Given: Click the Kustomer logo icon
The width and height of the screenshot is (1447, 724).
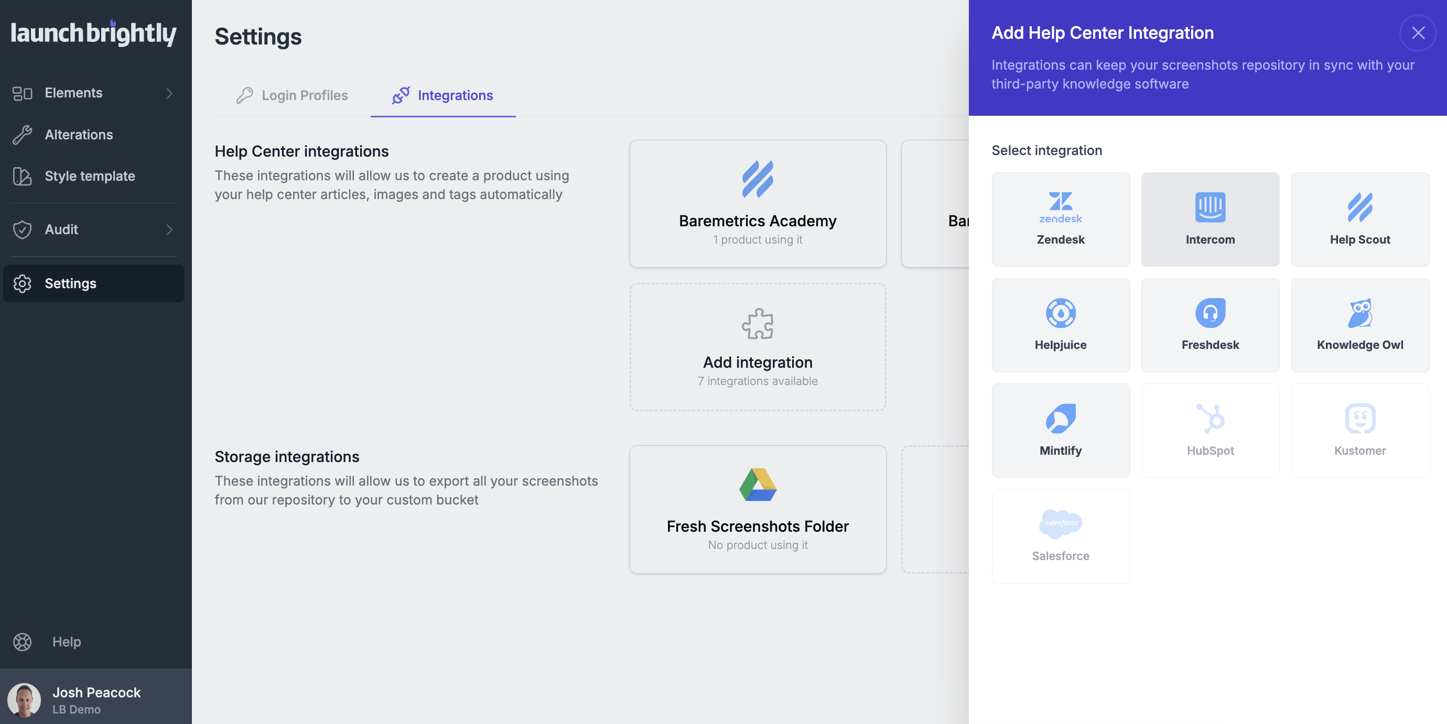Looking at the screenshot, I should pyautogui.click(x=1360, y=418).
